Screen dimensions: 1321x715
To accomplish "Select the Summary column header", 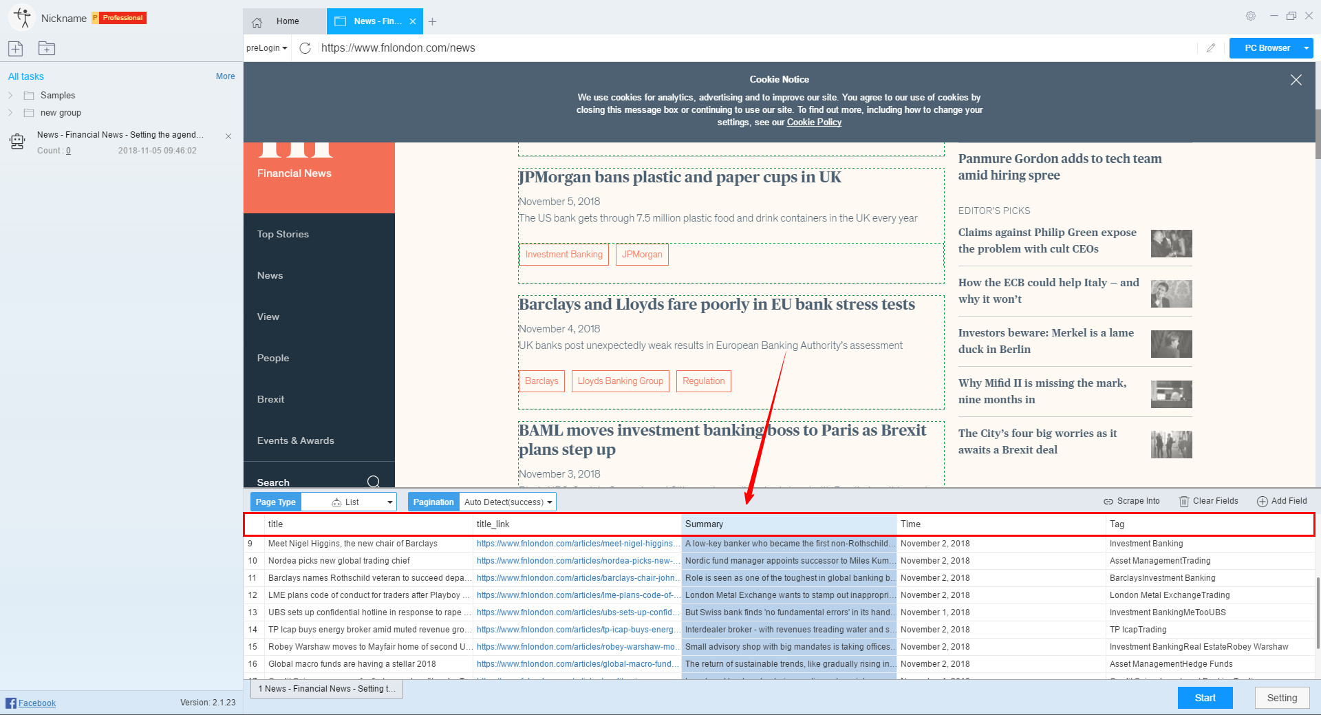I will (789, 524).
